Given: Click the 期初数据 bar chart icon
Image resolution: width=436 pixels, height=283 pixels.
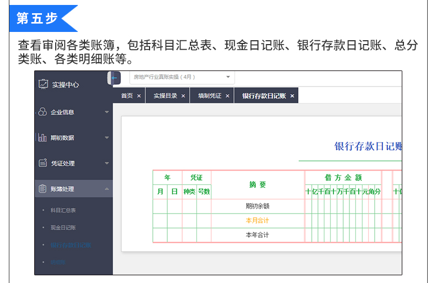Looking at the screenshot, I should pyautogui.click(x=42, y=138).
